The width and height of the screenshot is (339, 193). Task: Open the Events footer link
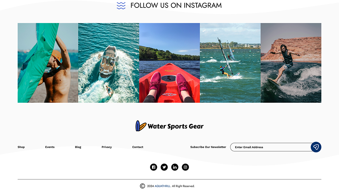click(50, 147)
